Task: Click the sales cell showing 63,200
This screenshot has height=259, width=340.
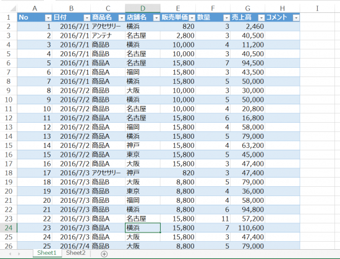Action: pos(247,146)
